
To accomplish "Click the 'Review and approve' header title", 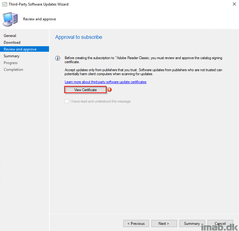I will pos(39,19).
